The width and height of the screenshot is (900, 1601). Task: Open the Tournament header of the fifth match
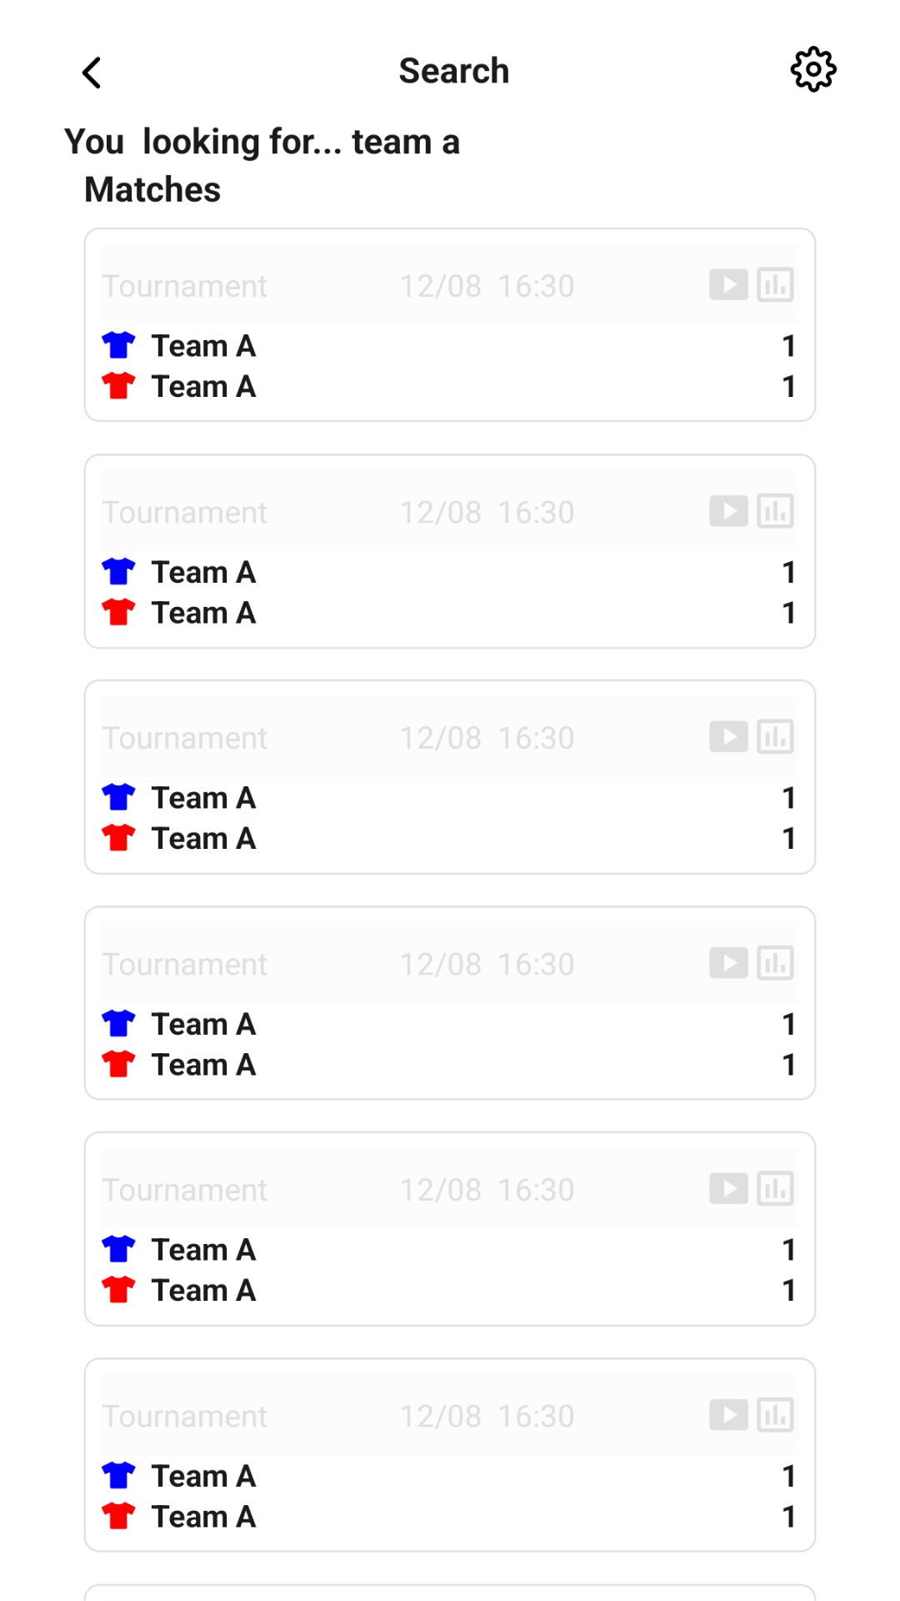pyautogui.click(x=185, y=1190)
